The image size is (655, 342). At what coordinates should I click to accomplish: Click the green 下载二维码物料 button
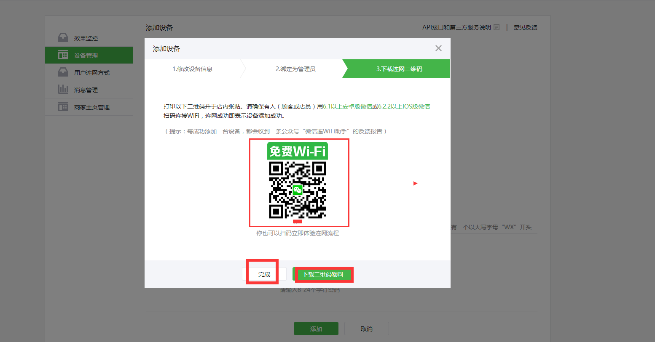coord(323,274)
